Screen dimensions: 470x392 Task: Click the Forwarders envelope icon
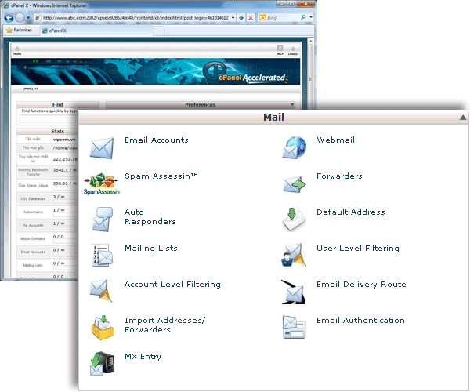295,183
